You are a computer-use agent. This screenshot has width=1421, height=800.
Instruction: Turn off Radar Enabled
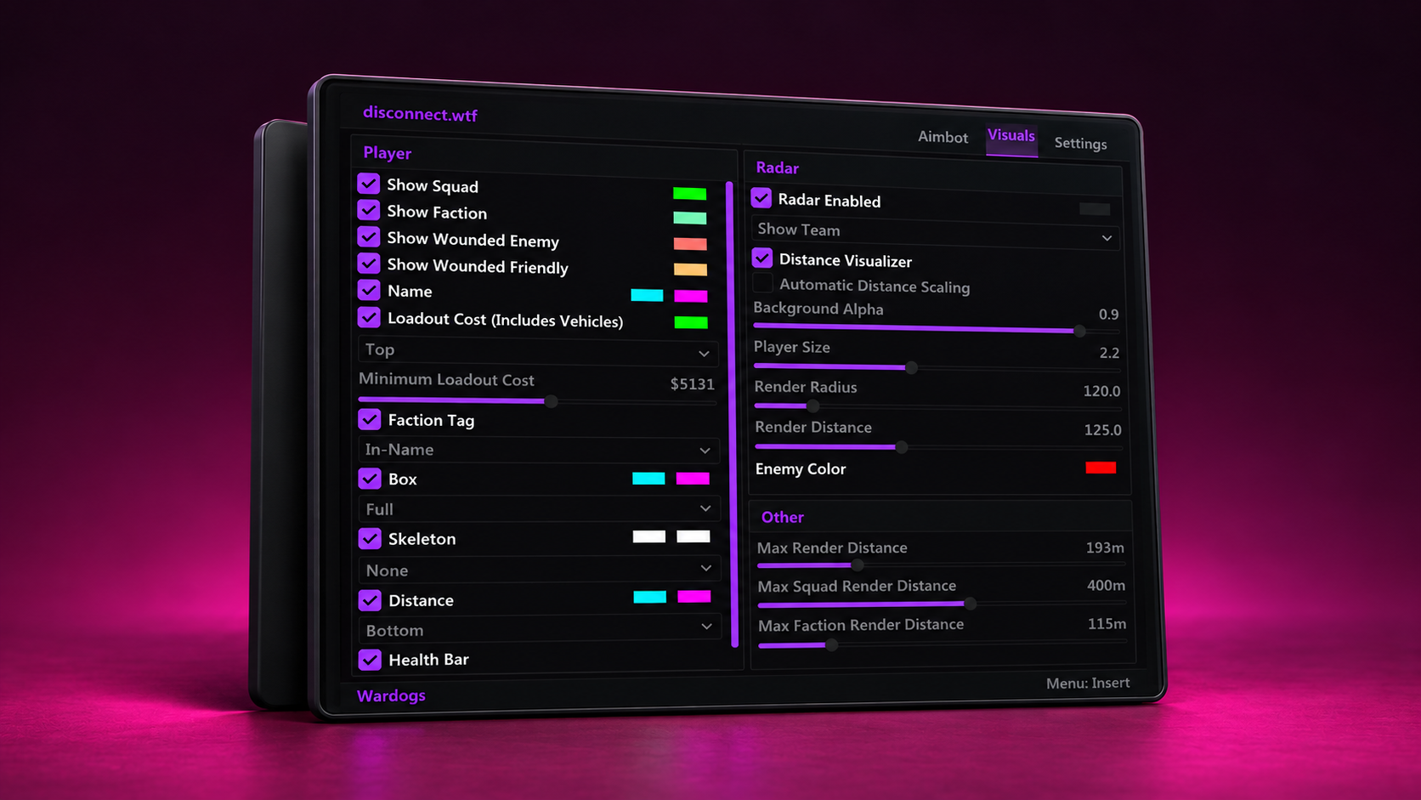(x=761, y=198)
